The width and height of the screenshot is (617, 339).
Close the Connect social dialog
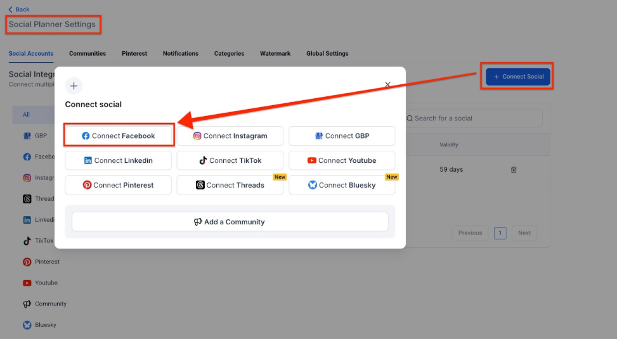(387, 84)
